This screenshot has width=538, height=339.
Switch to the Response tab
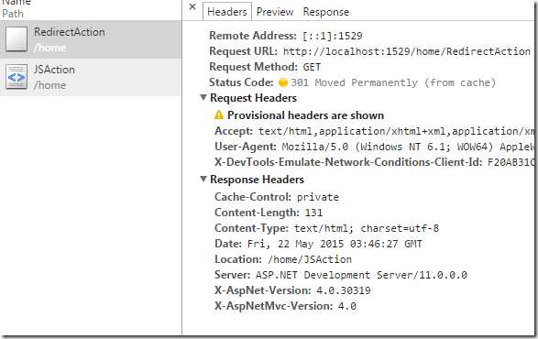click(x=325, y=12)
